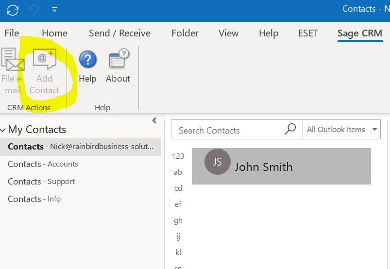The width and height of the screenshot is (390, 269).
Task: Open the Send / Receive tab
Action: pyautogui.click(x=119, y=33)
